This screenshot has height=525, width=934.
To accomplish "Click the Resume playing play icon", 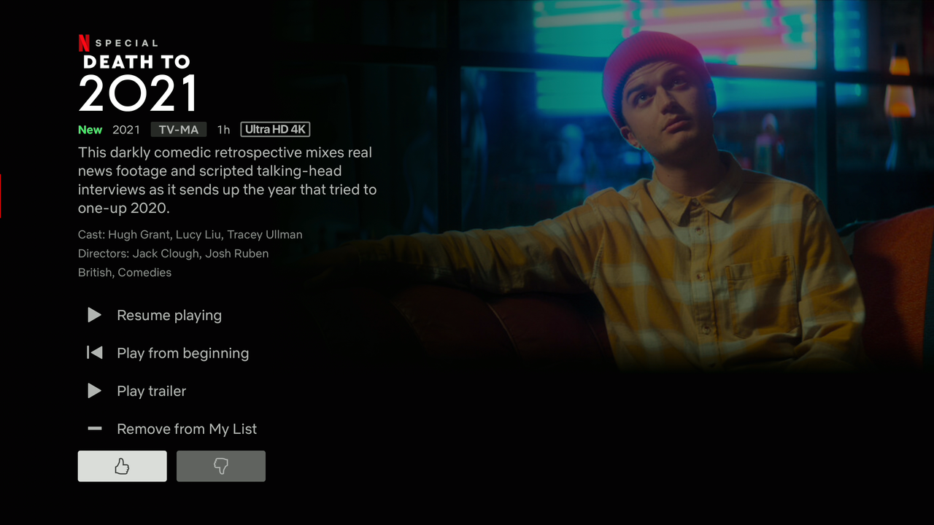I will [95, 315].
